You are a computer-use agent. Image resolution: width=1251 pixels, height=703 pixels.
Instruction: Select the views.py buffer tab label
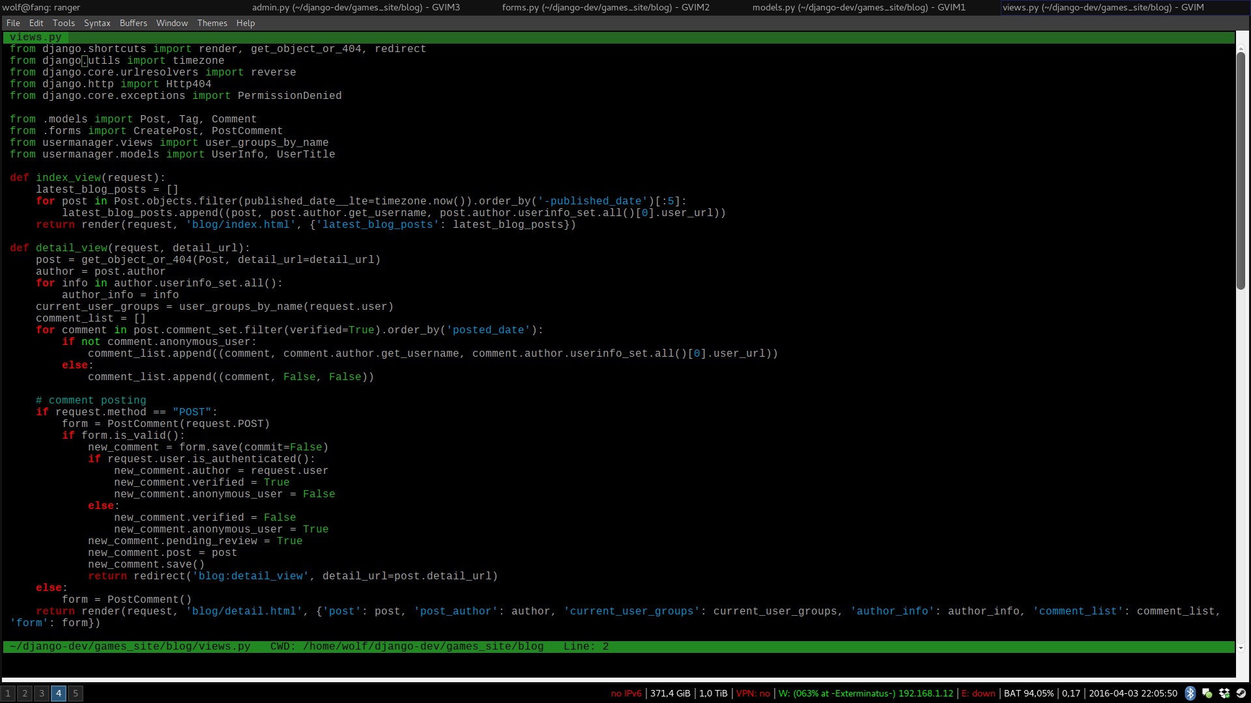(x=36, y=37)
